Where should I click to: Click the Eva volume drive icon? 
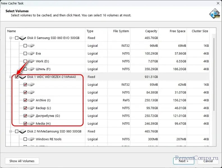(x=31, y=53)
